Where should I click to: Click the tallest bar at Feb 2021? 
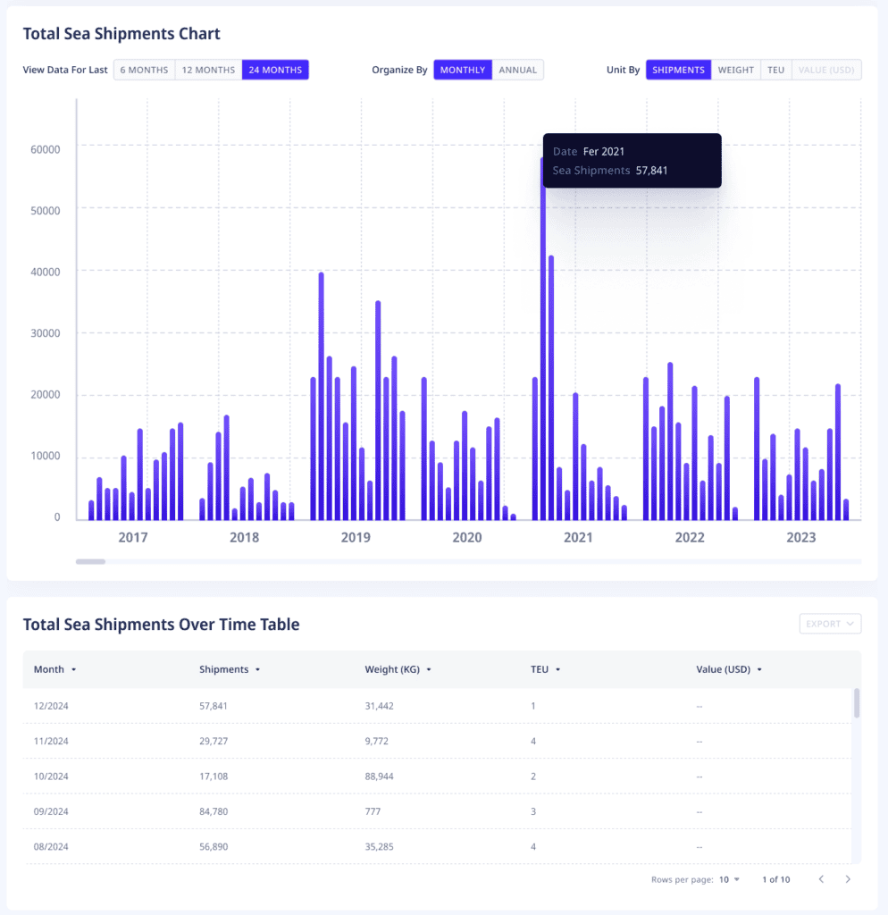coord(543,339)
